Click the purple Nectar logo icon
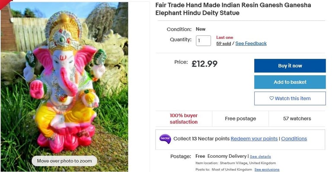The image size is (332, 172). coord(165,139)
